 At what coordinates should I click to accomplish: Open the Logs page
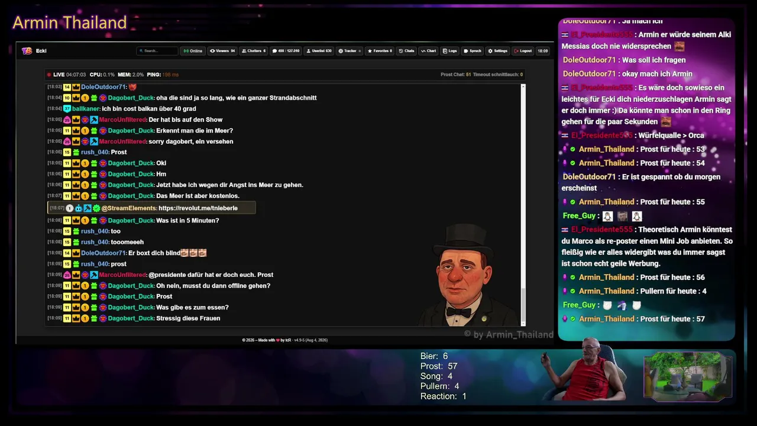(x=450, y=51)
